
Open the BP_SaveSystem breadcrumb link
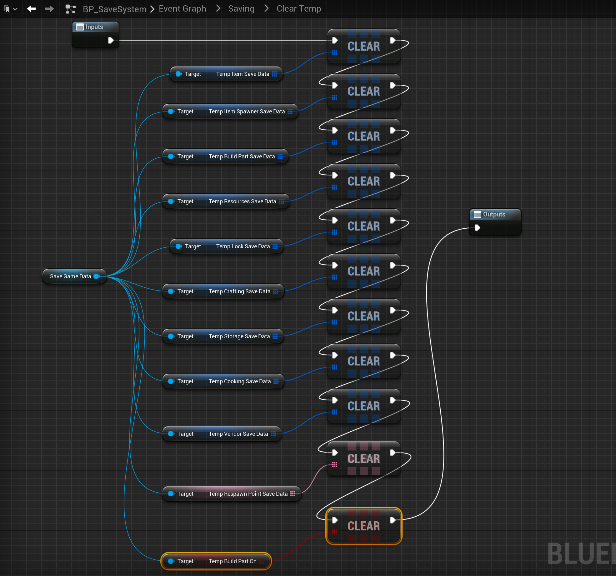coord(114,9)
